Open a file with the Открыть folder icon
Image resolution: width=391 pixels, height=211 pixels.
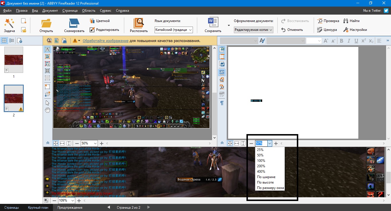[x=46, y=23]
